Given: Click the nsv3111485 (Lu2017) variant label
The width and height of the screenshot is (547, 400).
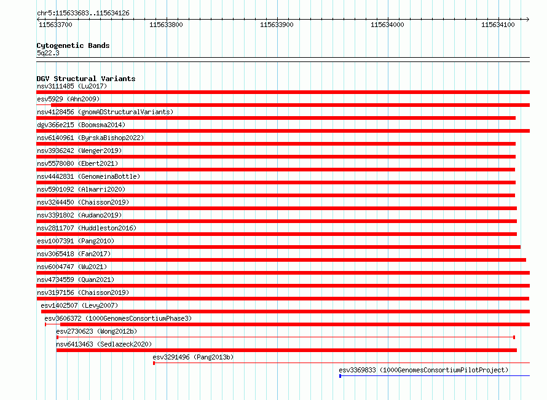Looking at the screenshot, I should pos(72,86).
